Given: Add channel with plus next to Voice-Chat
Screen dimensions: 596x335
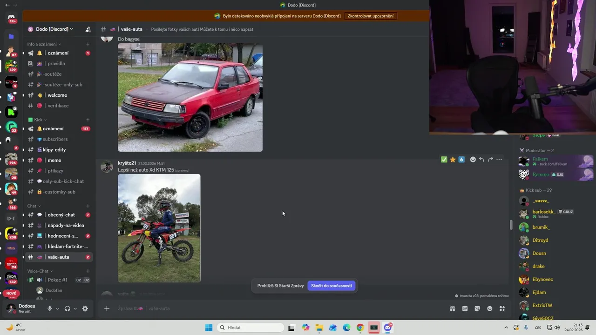Looking at the screenshot, I should point(88,271).
